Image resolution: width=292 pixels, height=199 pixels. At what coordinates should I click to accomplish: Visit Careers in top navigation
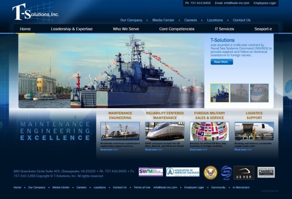pyautogui.click(x=191, y=20)
